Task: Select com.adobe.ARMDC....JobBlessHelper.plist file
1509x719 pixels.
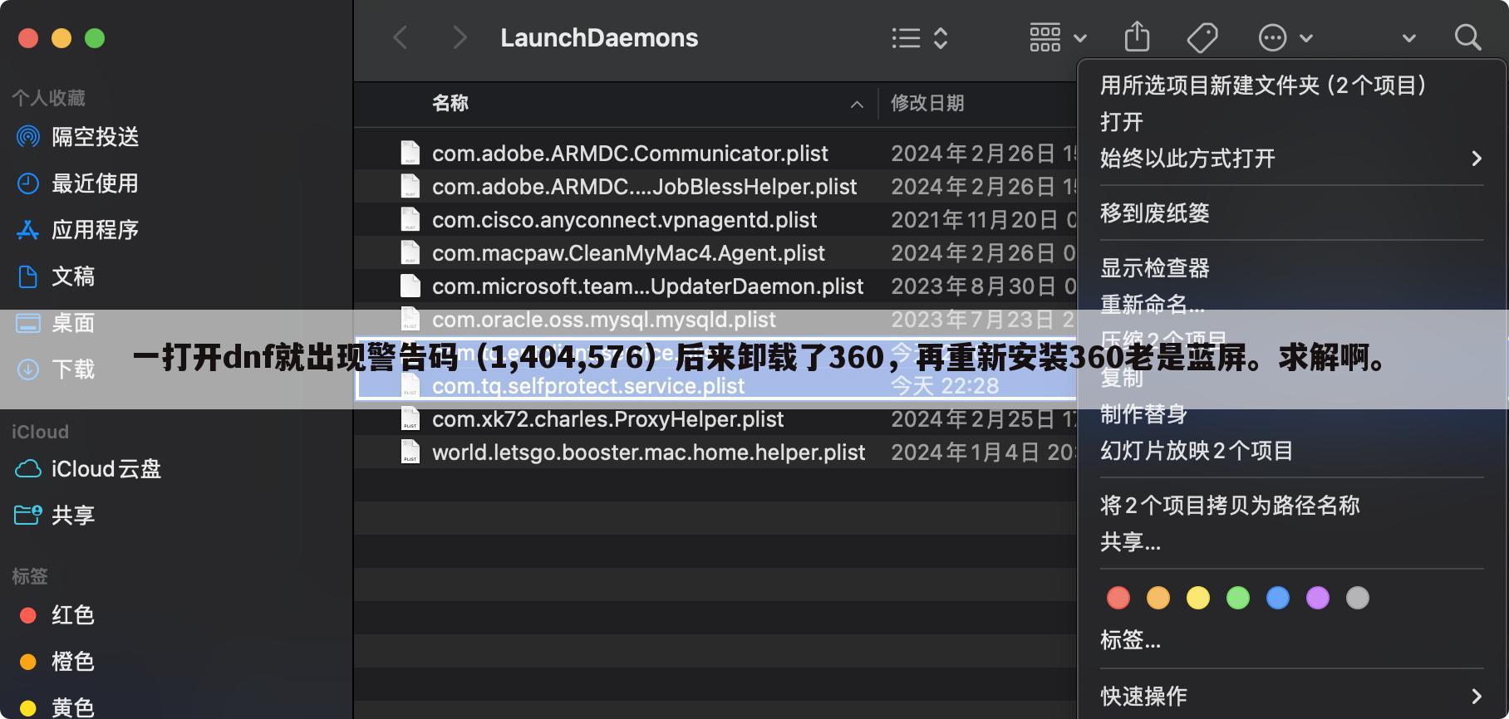Action: click(x=644, y=187)
